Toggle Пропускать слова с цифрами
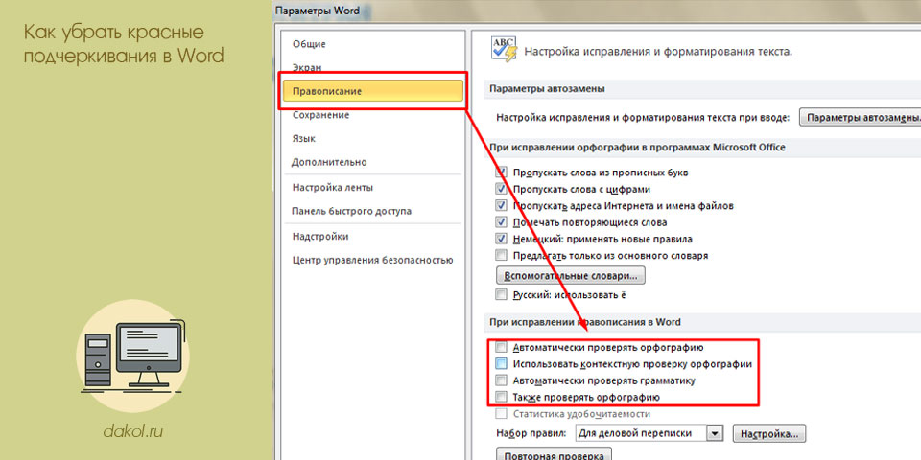 coord(501,189)
